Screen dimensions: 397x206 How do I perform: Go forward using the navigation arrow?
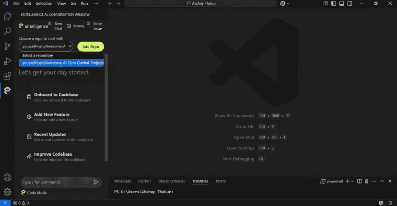pos(118,3)
